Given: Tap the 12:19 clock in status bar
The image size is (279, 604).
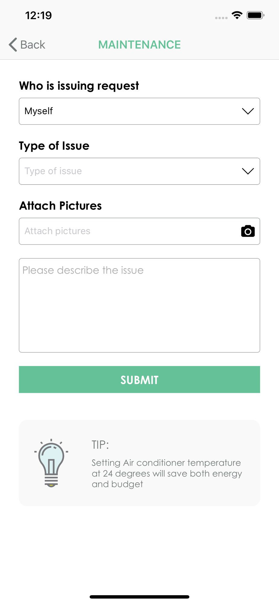Looking at the screenshot, I should point(38,15).
